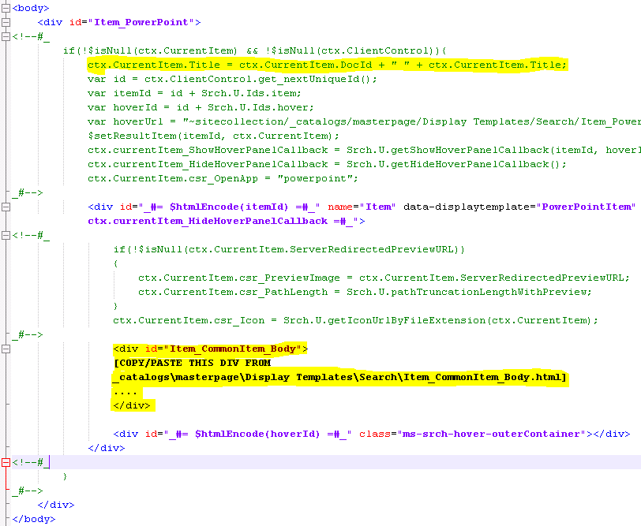Click the if(!$isNull(ctx.CurrentItem) condition line

pos(255,50)
